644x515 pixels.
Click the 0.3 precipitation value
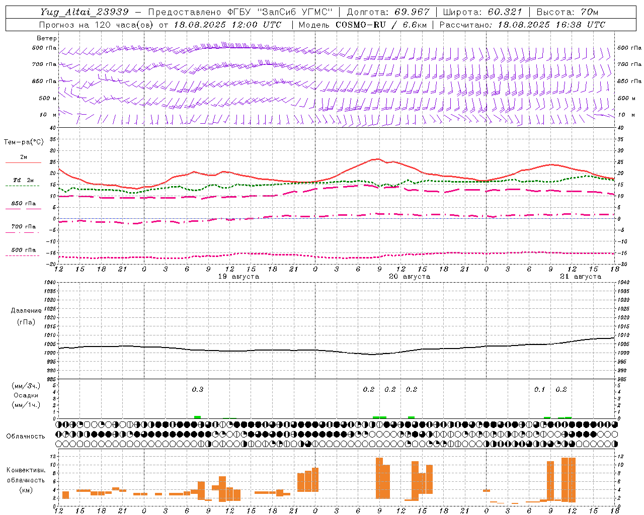198,389
